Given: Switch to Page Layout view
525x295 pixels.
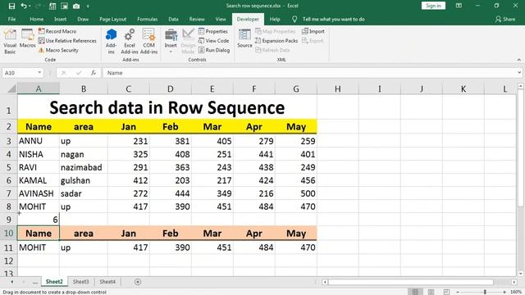Looking at the screenshot, I should pyautogui.click(x=431, y=292).
